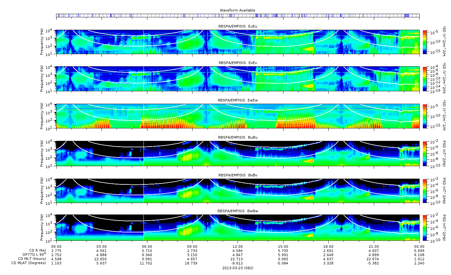Screen dimensions: 451x275
Task: Click the EwEw panel Frequency (Hz) axis label
Action: pos(42,116)
